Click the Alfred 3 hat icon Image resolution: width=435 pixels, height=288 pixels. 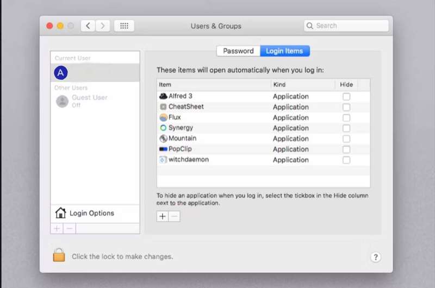click(x=163, y=96)
